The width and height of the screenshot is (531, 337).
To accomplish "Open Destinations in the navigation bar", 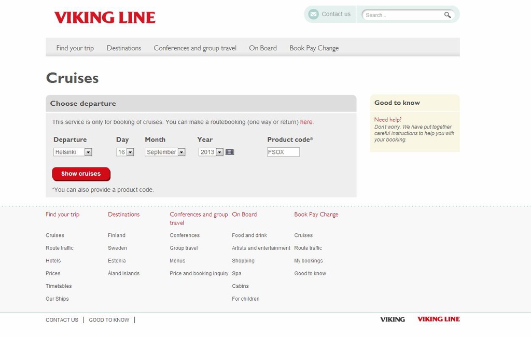I will pyautogui.click(x=124, y=48).
